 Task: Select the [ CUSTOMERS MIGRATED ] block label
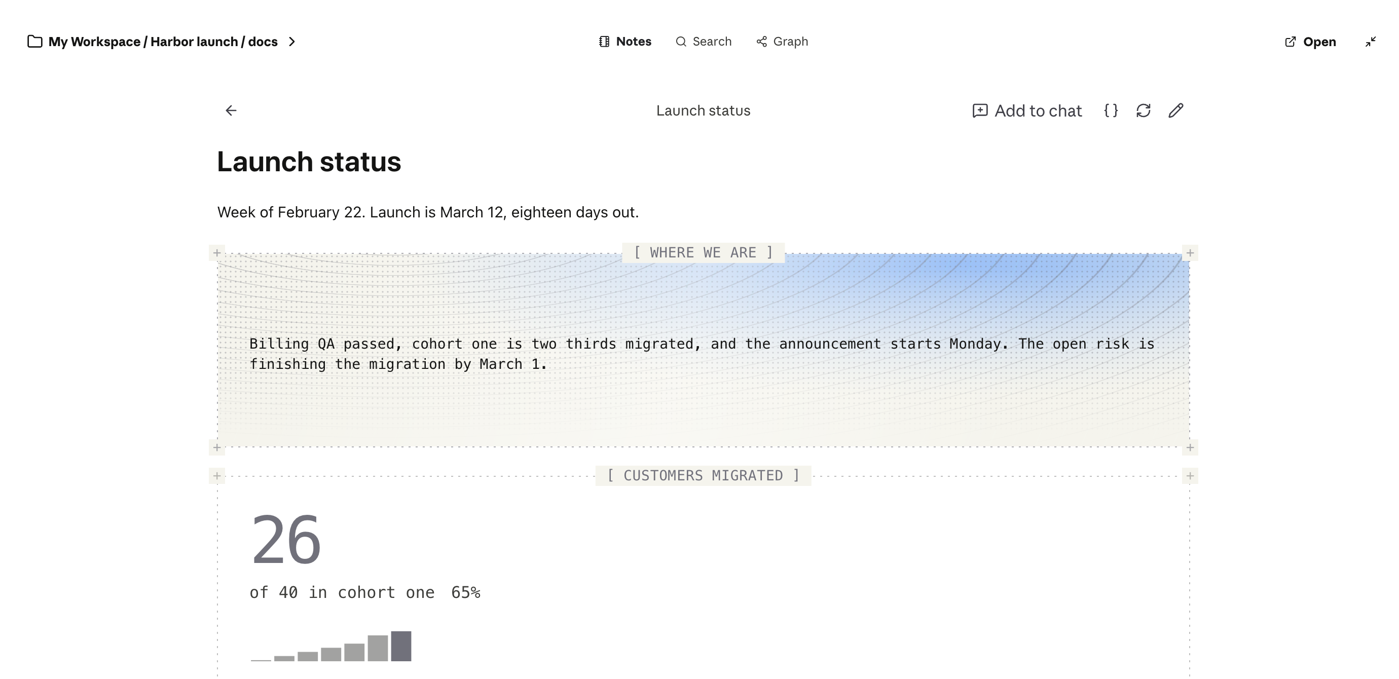[x=704, y=476]
